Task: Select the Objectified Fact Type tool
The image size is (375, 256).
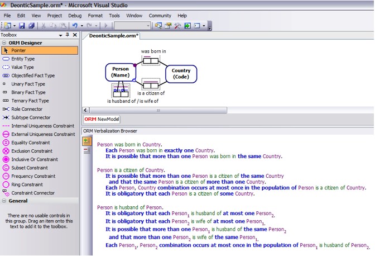Action: tap(40, 75)
